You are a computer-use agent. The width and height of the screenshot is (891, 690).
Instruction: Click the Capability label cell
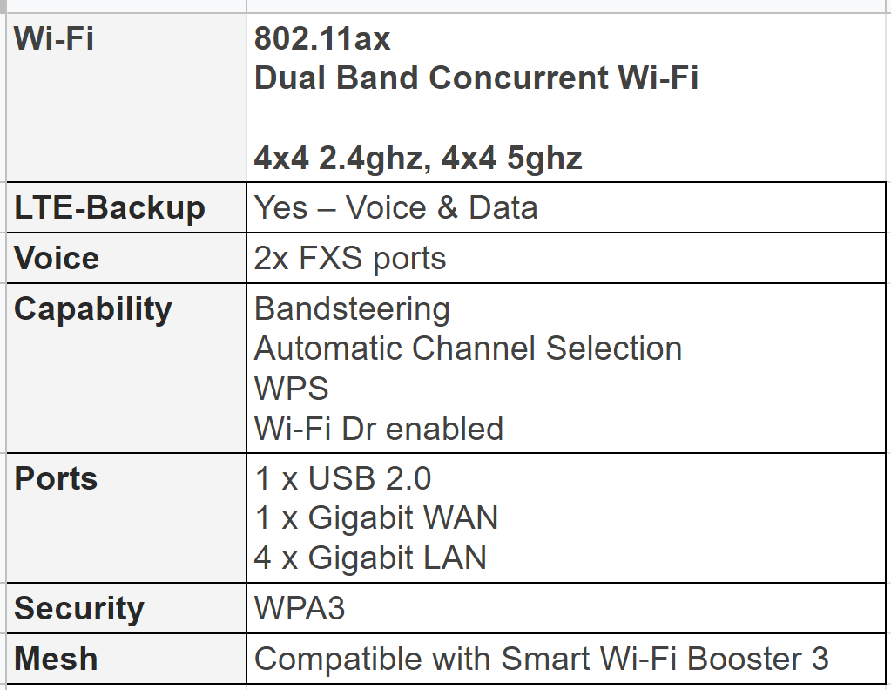click(x=126, y=369)
